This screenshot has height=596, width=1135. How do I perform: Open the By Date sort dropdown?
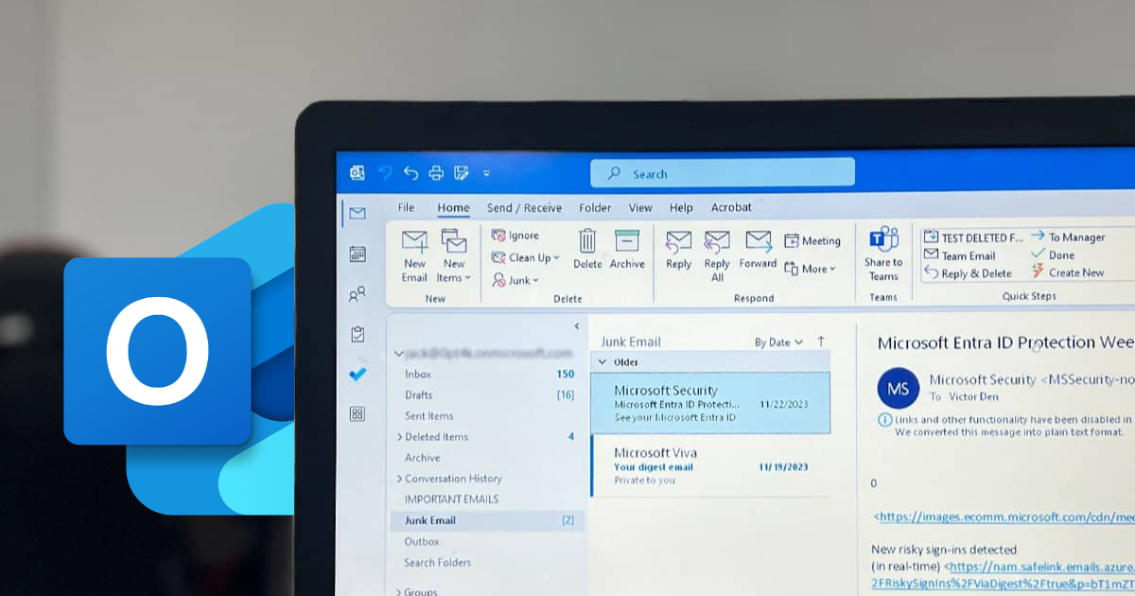(x=778, y=342)
